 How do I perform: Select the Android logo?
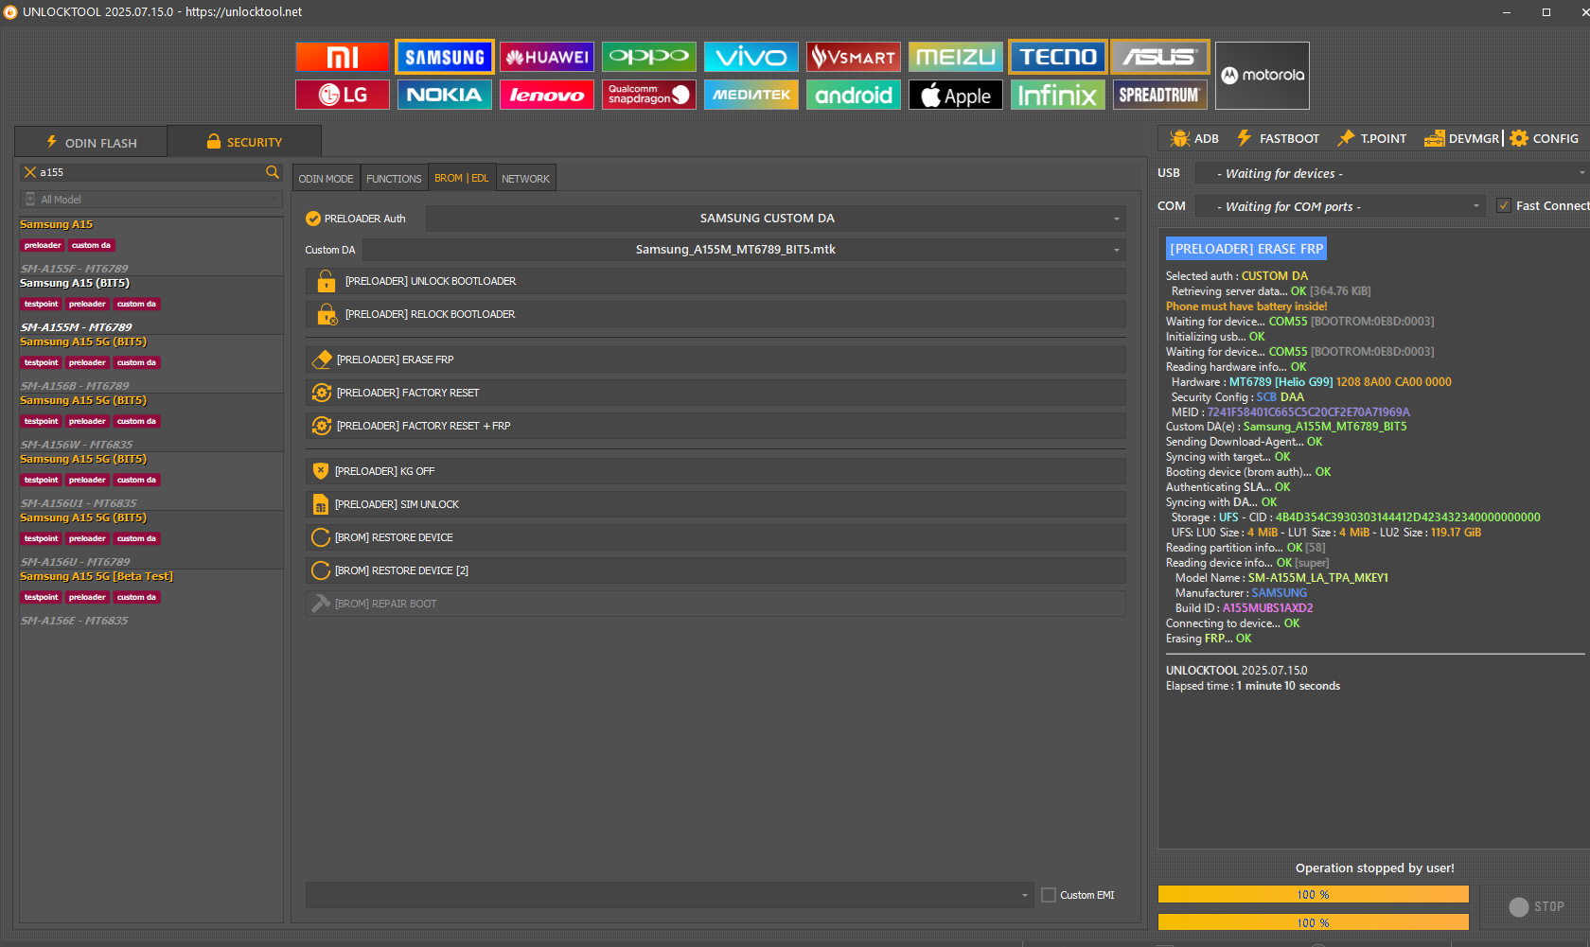pos(854,95)
